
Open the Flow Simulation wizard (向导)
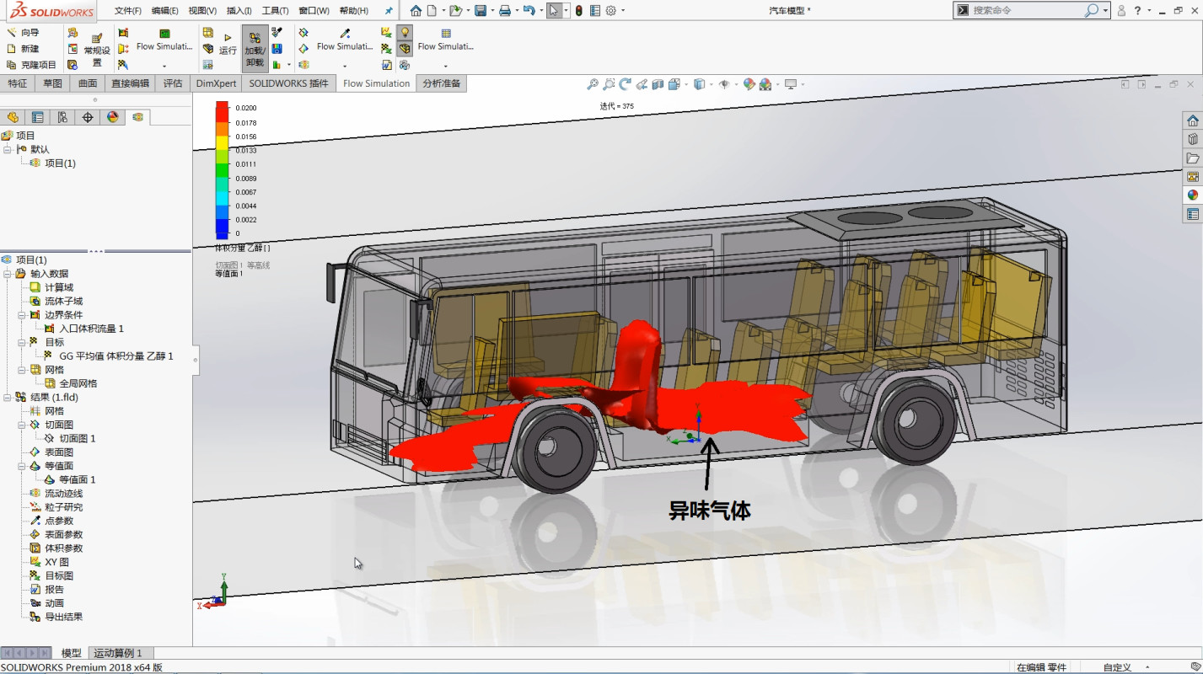click(x=24, y=33)
